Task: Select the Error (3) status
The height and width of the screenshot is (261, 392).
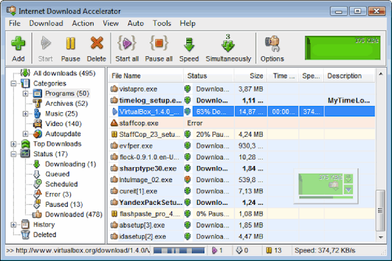Action: pos(58,194)
